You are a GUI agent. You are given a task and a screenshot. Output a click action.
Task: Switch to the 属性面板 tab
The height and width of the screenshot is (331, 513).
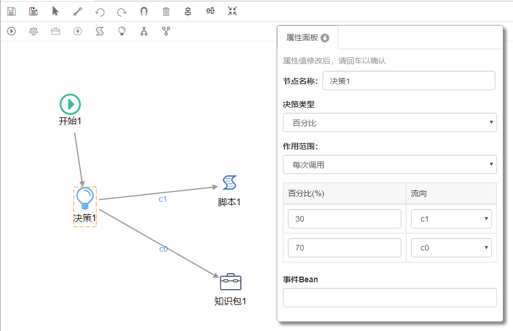(x=307, y=38)
